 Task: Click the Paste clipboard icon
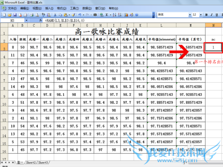[x=66, y=15]
